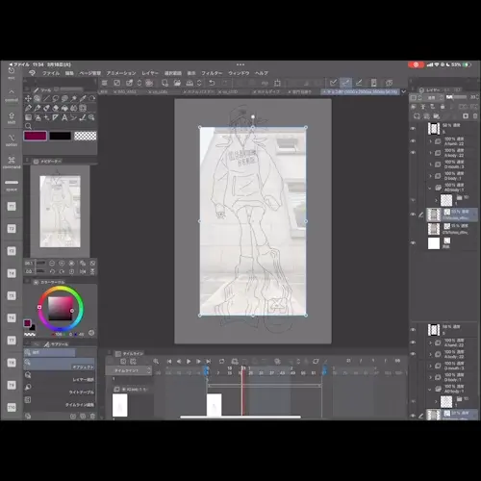
Task: Select the Gradient tool
Action: [x=28, y=117]
